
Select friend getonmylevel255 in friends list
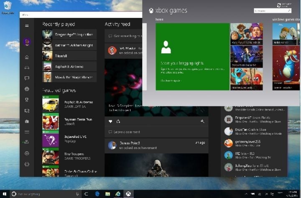[255, 143]
